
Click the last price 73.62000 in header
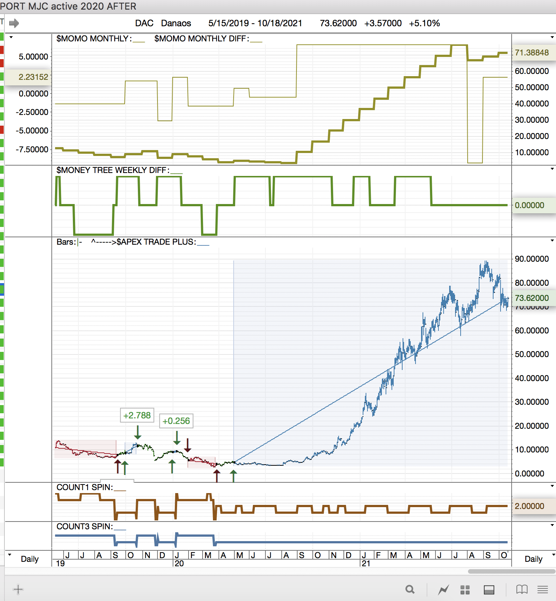coord(338,23)
